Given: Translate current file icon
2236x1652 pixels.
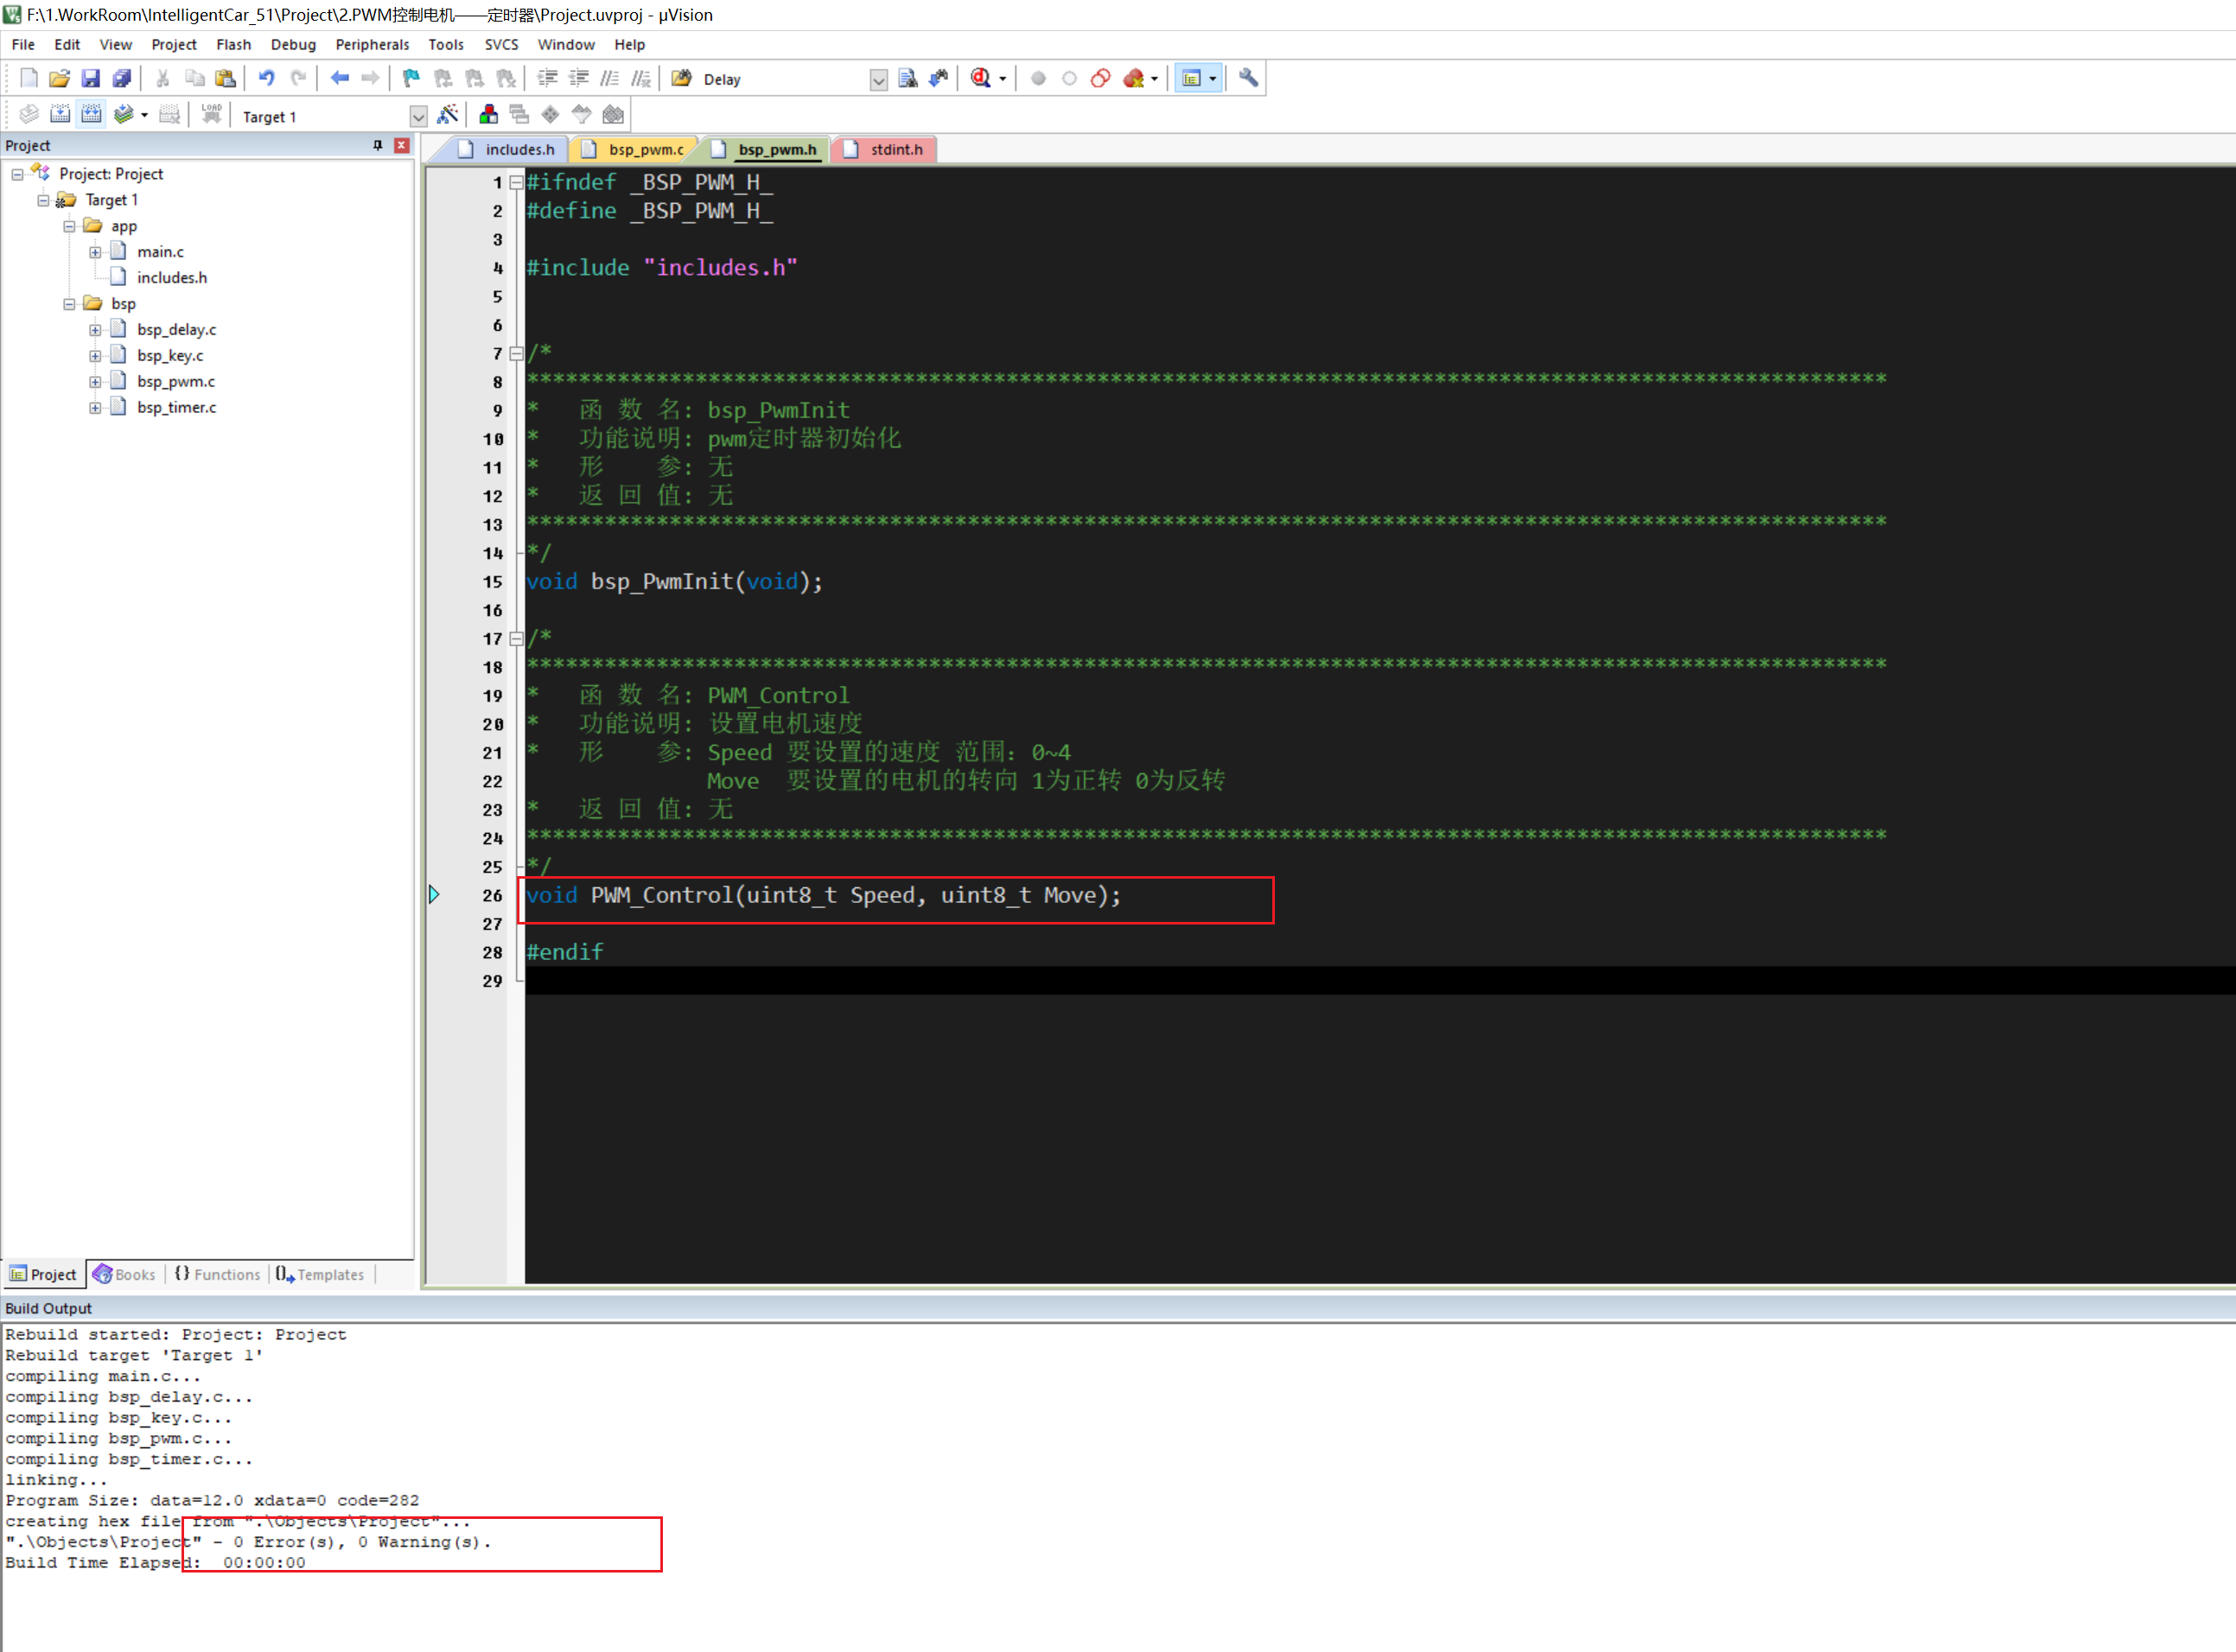Looking at the screenshot, I should pos(29,116).
